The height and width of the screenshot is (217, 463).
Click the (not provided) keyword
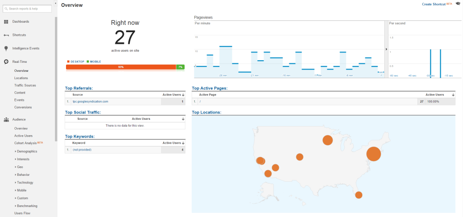[x=82, y=150]
